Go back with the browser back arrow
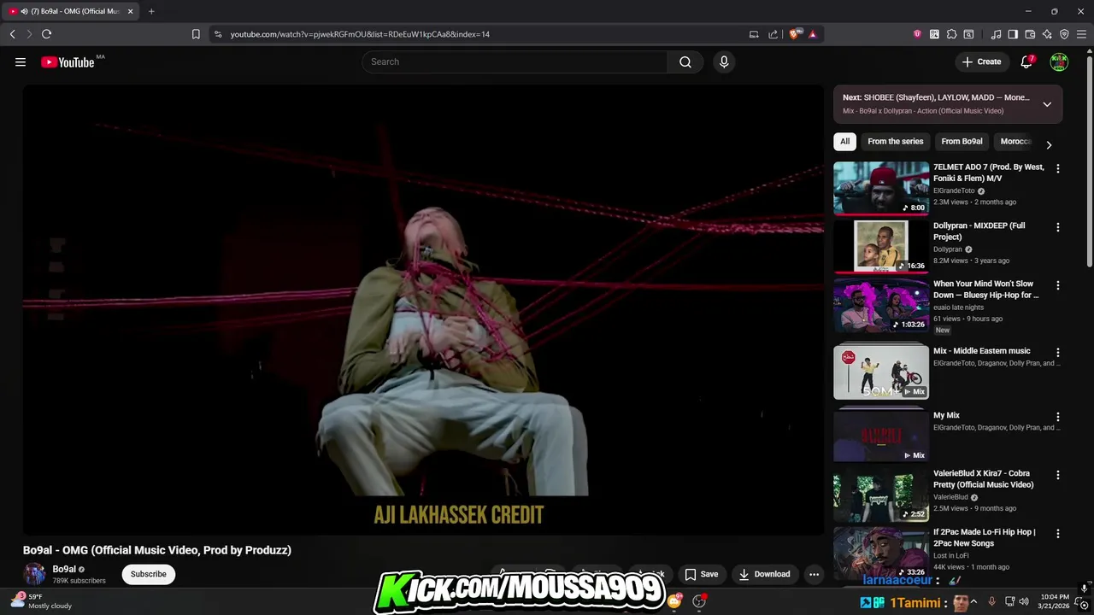Viewport: 1094px width, 615px height. tap(12, 34)
